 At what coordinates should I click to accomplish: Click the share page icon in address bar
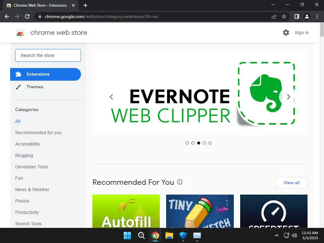274,16
